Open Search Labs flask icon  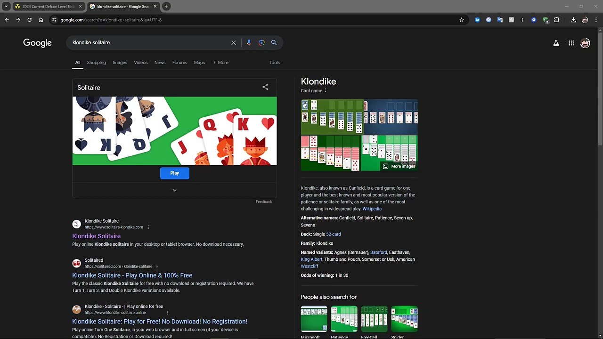556,43
